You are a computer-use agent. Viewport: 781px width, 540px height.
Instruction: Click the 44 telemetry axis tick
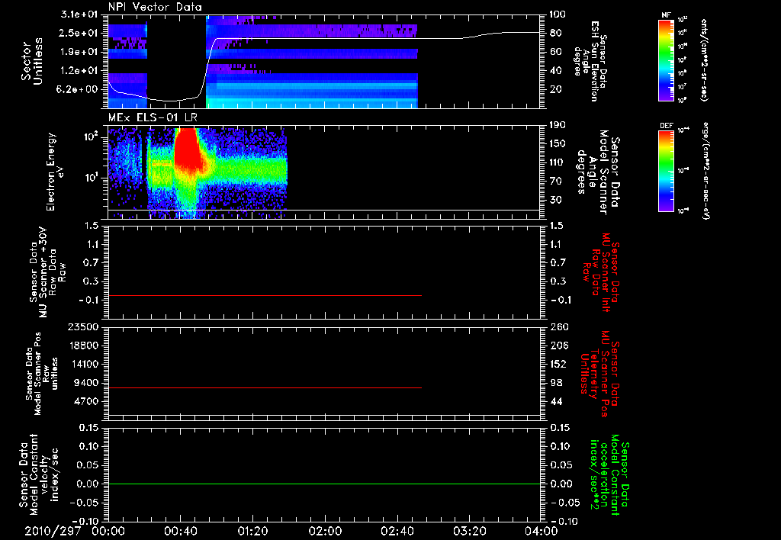pos(556,401)
